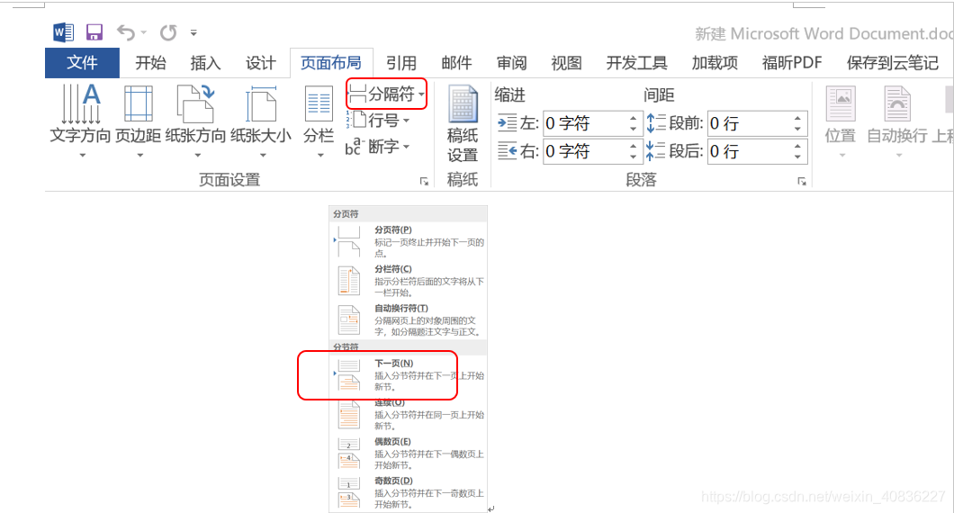Insert a 分页符(P) page break
This screenshot has width=954, height=513.
[409, 241]
